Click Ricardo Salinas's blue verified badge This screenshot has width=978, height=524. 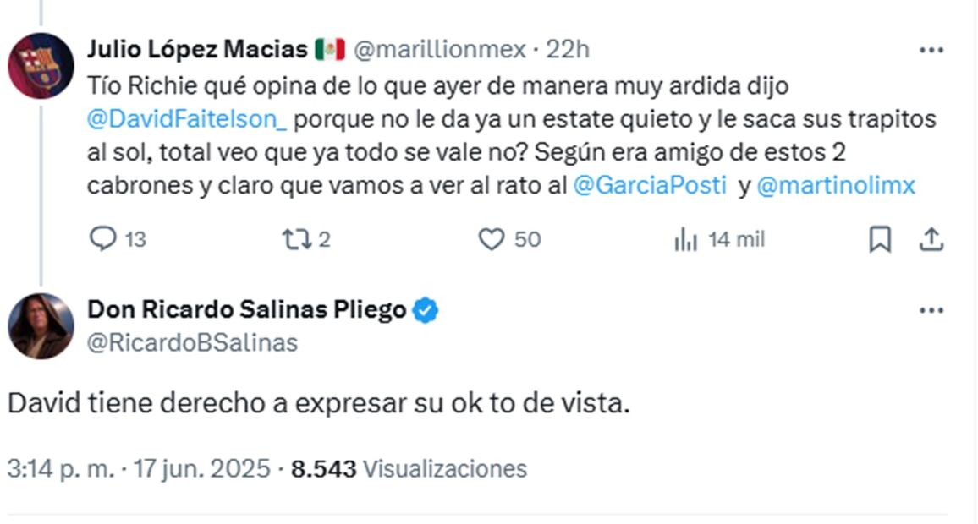425,311
